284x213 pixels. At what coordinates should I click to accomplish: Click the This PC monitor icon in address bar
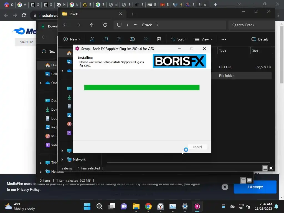[x=119, y=25]
